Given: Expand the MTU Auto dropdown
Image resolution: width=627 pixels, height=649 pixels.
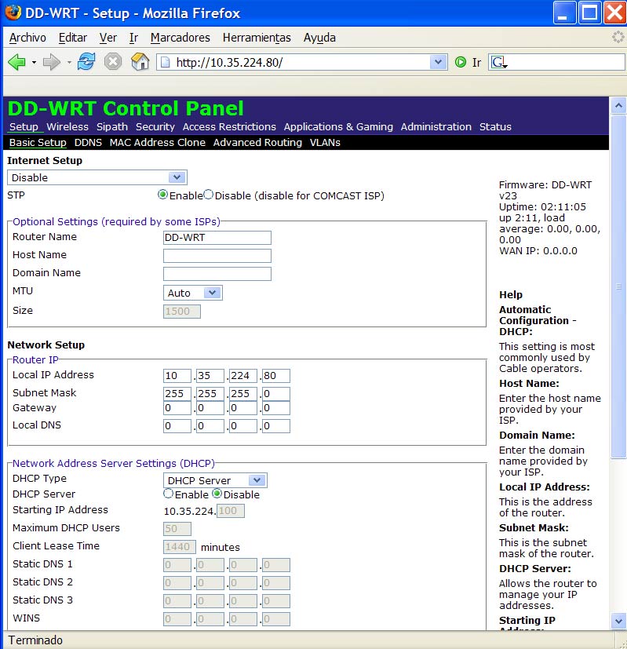Looking at the screenshot, I should 212,293.
